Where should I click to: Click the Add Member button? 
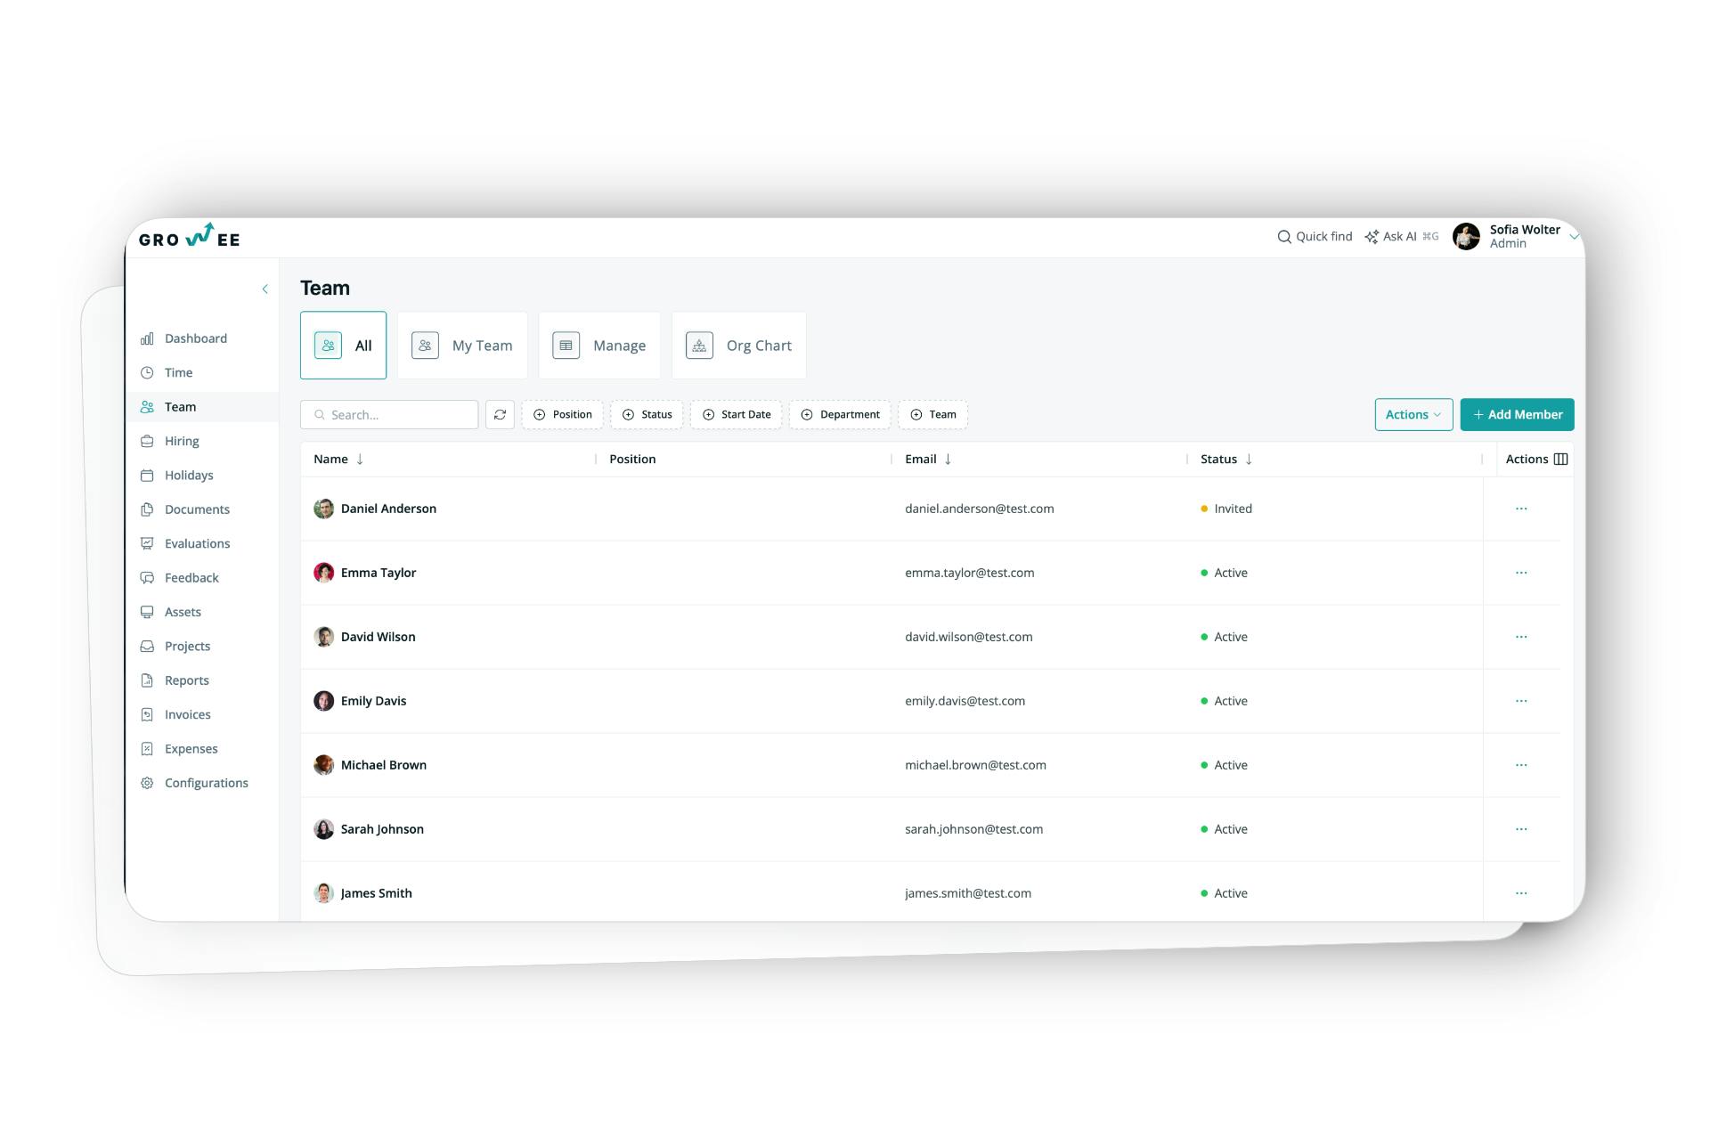click(1517, 414)
